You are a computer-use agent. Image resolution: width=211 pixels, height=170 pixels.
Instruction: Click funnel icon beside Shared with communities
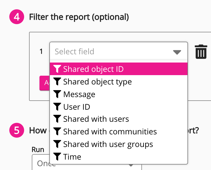click(57, 132)
